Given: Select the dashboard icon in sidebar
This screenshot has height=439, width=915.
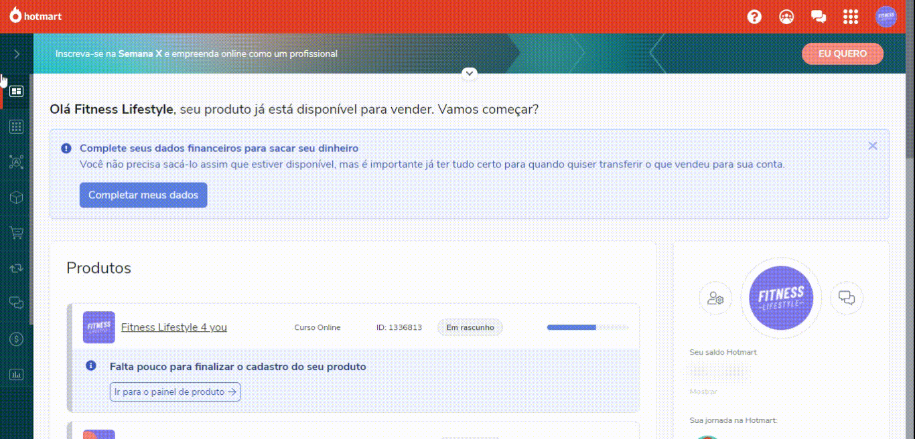Looking at the screenshot, I should point(17,91).
